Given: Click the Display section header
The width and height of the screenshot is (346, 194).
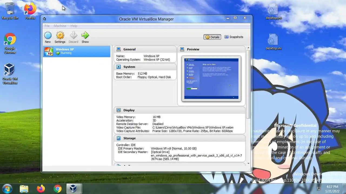Looking at the screenshot, I should click(179, 110).
